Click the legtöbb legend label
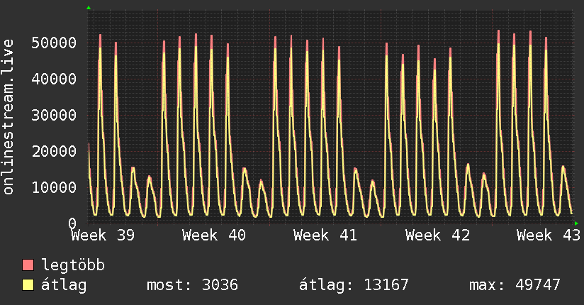584x305 pixels. click(x=73, y=265)
